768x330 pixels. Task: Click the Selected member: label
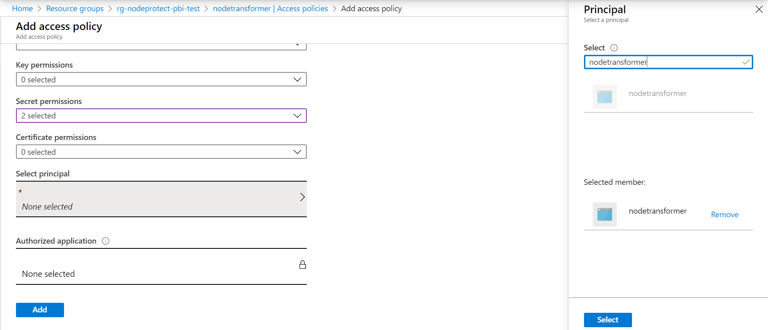(x=614, y=182)
